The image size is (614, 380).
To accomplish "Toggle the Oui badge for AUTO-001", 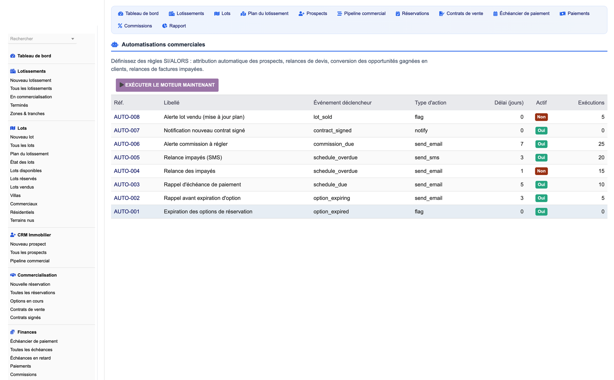I will click(541, 212).
